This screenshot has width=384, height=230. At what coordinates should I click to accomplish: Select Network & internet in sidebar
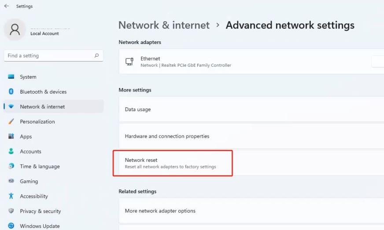[x=42, y=107]
